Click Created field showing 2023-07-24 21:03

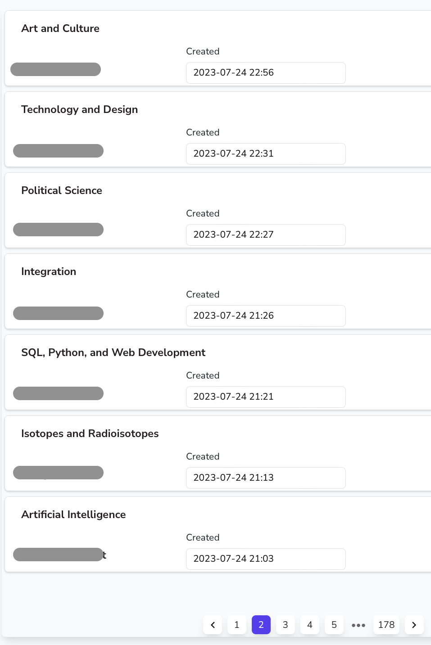266,559
